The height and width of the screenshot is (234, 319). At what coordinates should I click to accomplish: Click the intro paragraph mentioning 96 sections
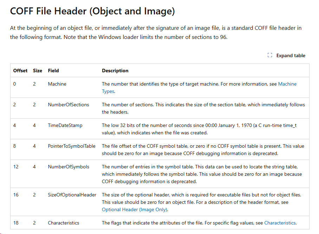[x=156, y=32]
